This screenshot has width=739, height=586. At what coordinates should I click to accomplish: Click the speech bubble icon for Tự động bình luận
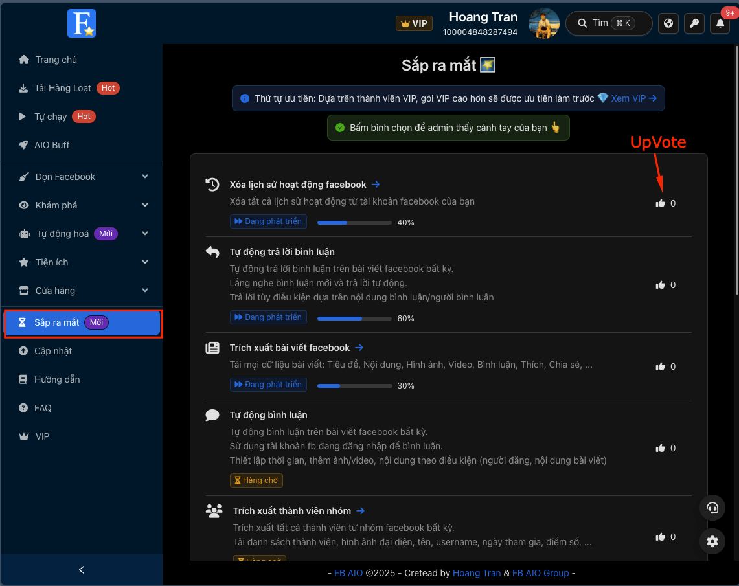coord(212,415)
